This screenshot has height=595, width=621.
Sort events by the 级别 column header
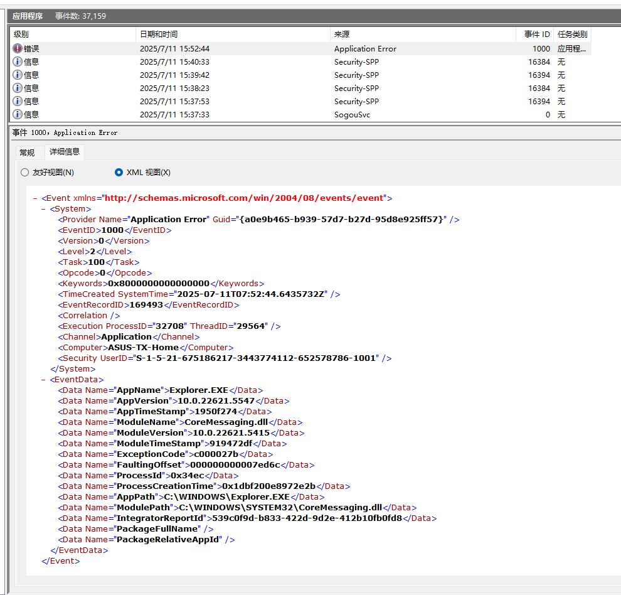click(x=72, y=35)
